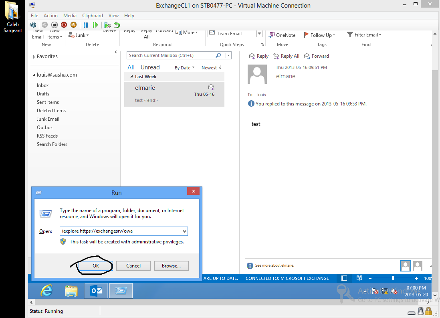Click the network warning tray icon
440x318 pixels.
(x=384, y=291)
